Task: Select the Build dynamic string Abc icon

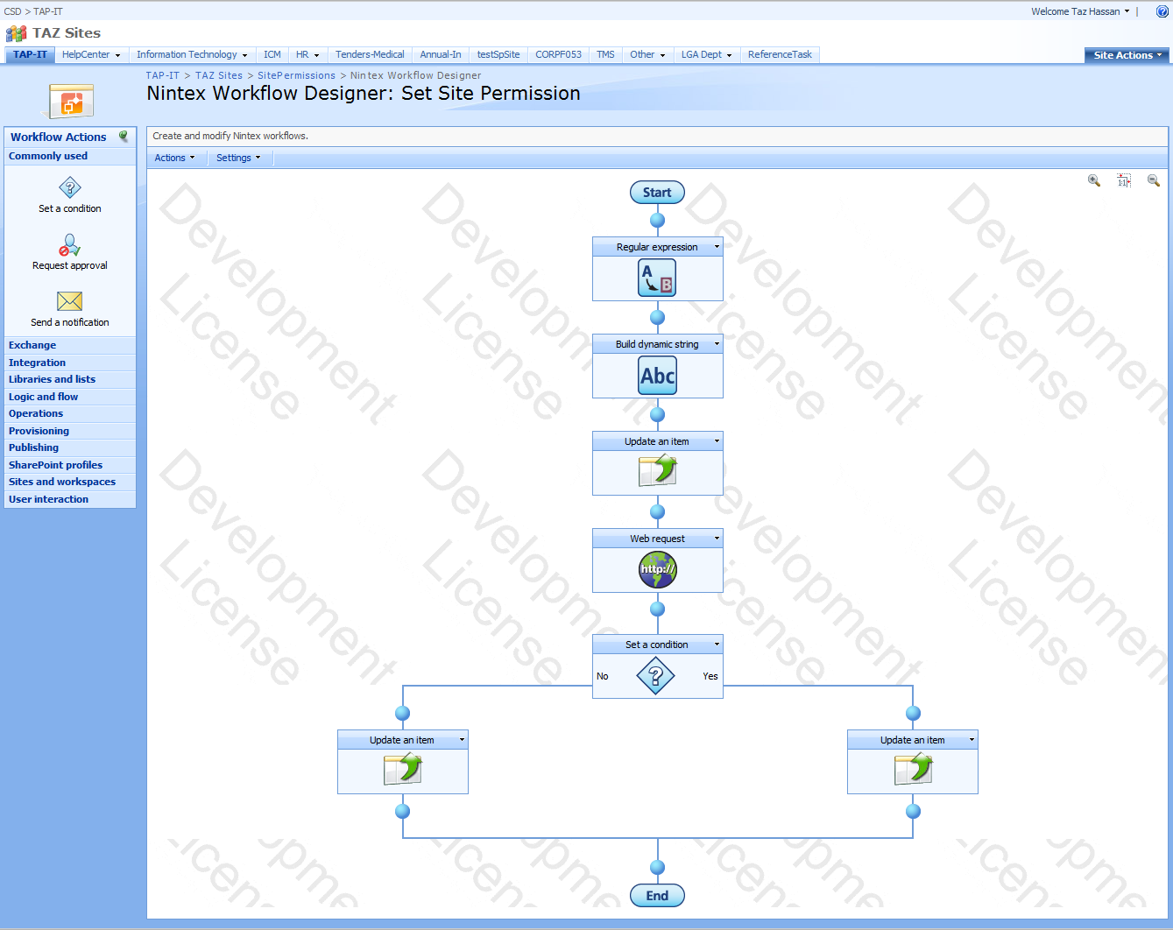Action: click(657, 376)
